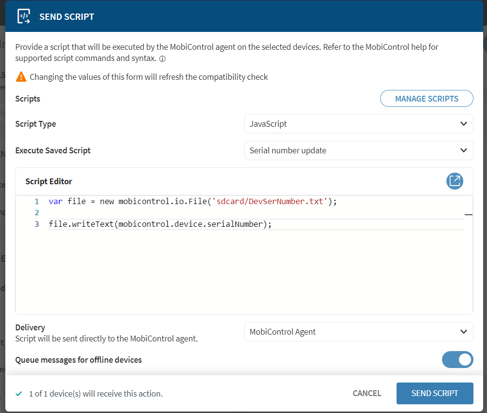Click empty area below code in editor

(242, 276)
